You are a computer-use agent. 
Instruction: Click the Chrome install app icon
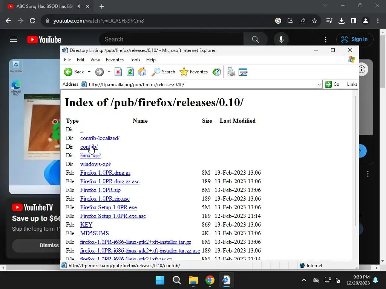pos(290,21)
